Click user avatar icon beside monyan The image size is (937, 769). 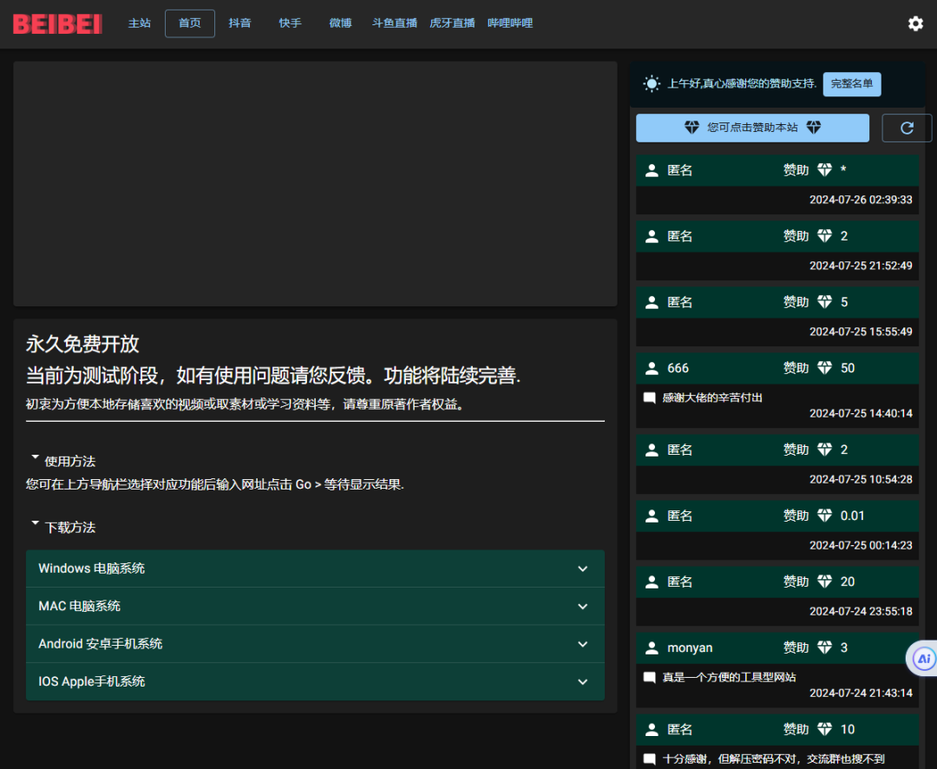click(x=652, y=647)
